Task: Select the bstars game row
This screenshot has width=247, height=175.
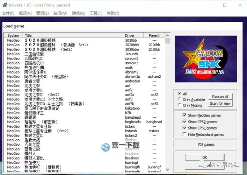Action: coord(85,126)
